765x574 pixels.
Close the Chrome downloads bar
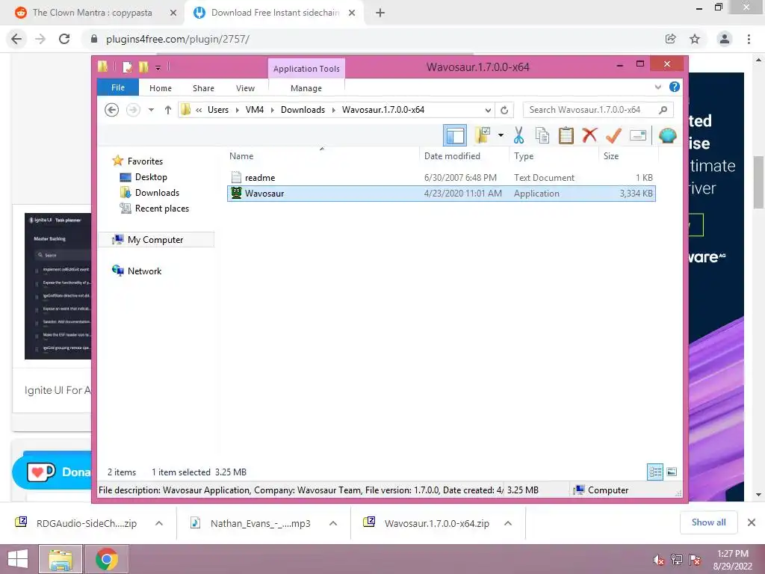pyautogui.click(x=752, y=522)
